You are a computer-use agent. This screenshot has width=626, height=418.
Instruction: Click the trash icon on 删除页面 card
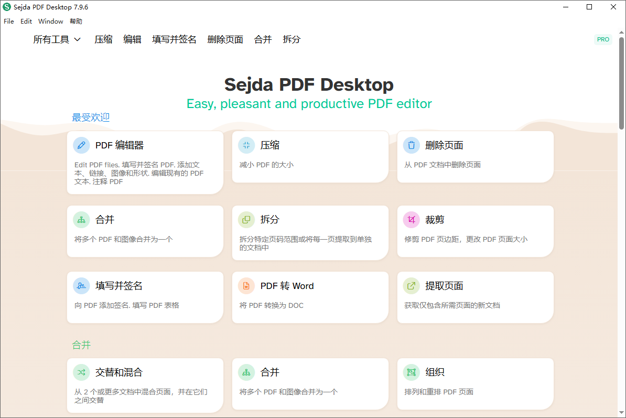point(411,145)
